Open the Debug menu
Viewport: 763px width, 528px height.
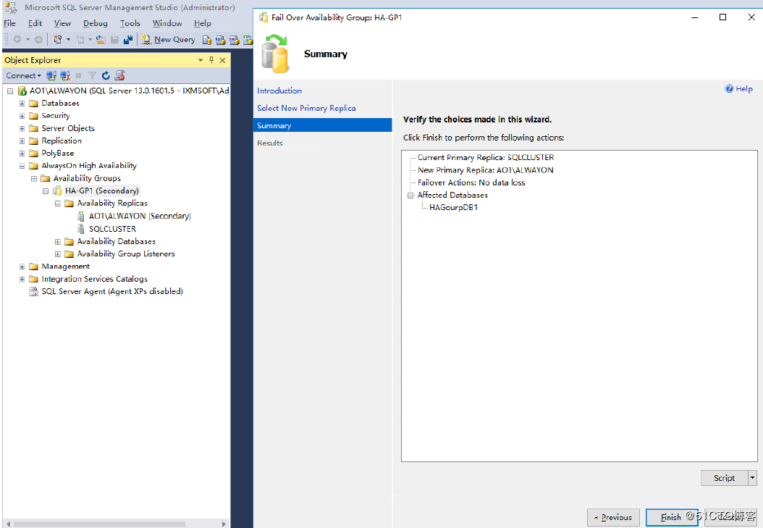(96, 23)
